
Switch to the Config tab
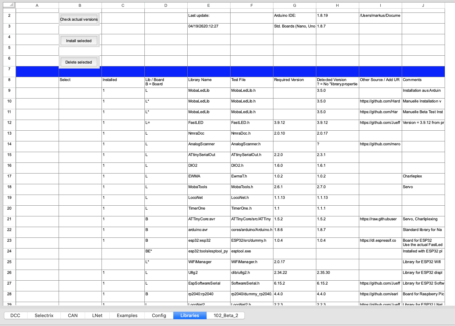159,316
